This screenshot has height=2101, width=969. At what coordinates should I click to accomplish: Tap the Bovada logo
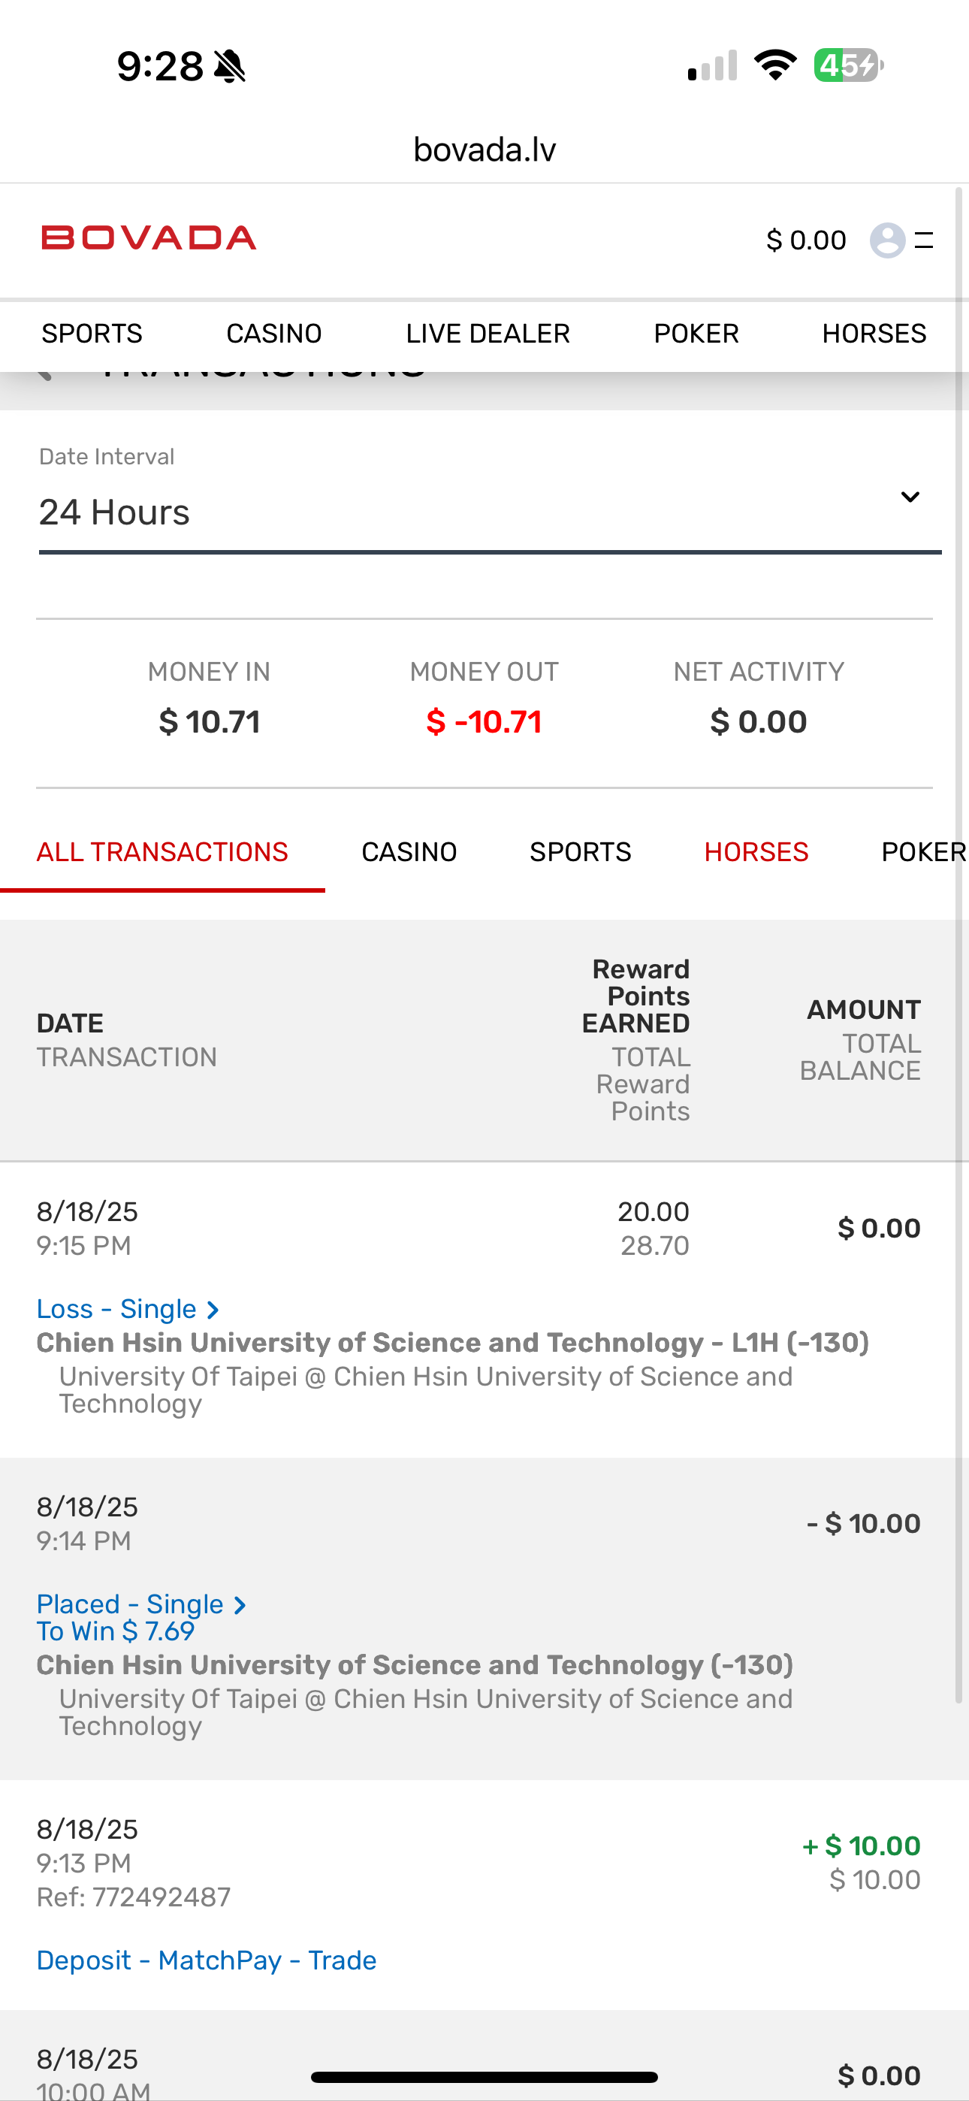tap(149, 238)
